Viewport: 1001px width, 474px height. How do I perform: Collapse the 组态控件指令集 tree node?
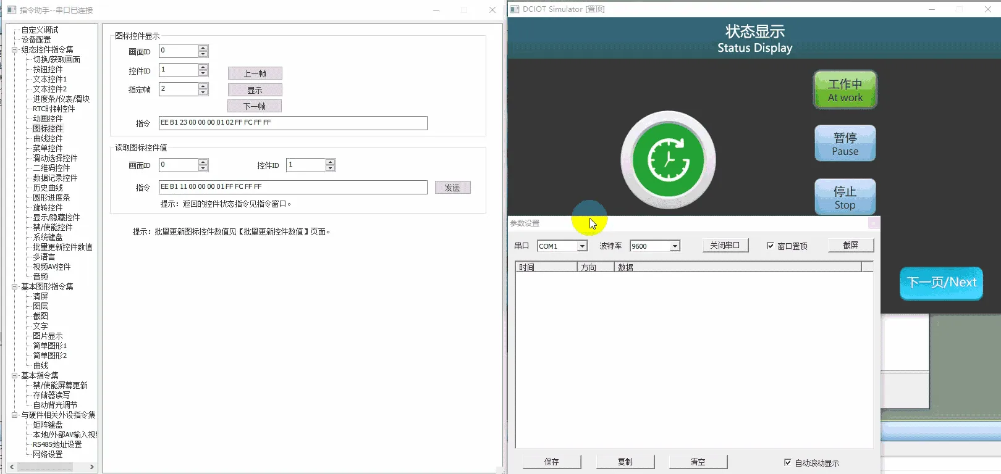tap(15, 49)
